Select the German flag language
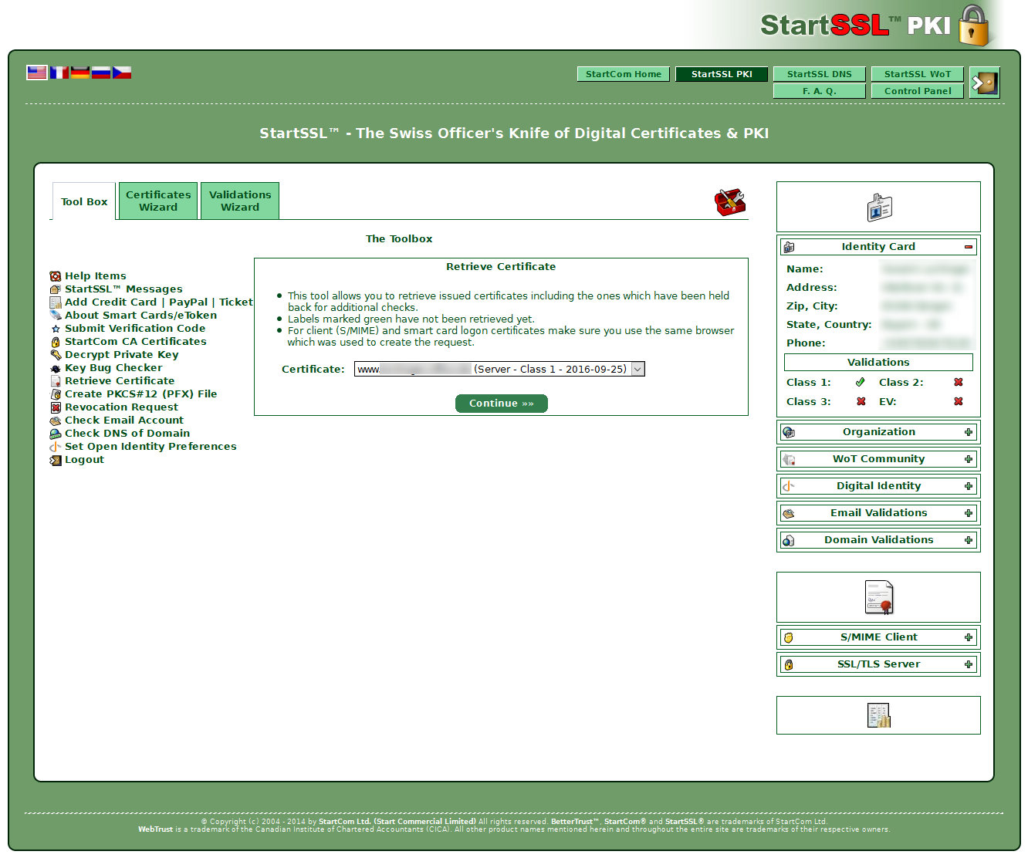The height and width of the screenshot is (858, 1028). (x=80, y=73)
